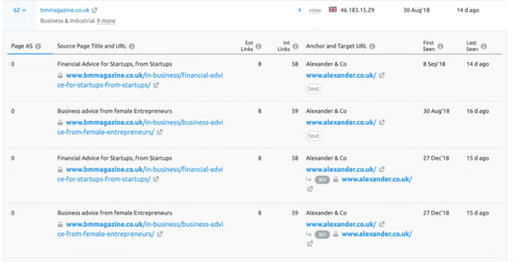The height and width of the screenshot is (262, 516).
Task: Click external icon beside alexander.co.uk, 8 Sep'18 row
Action: (382, 75)
